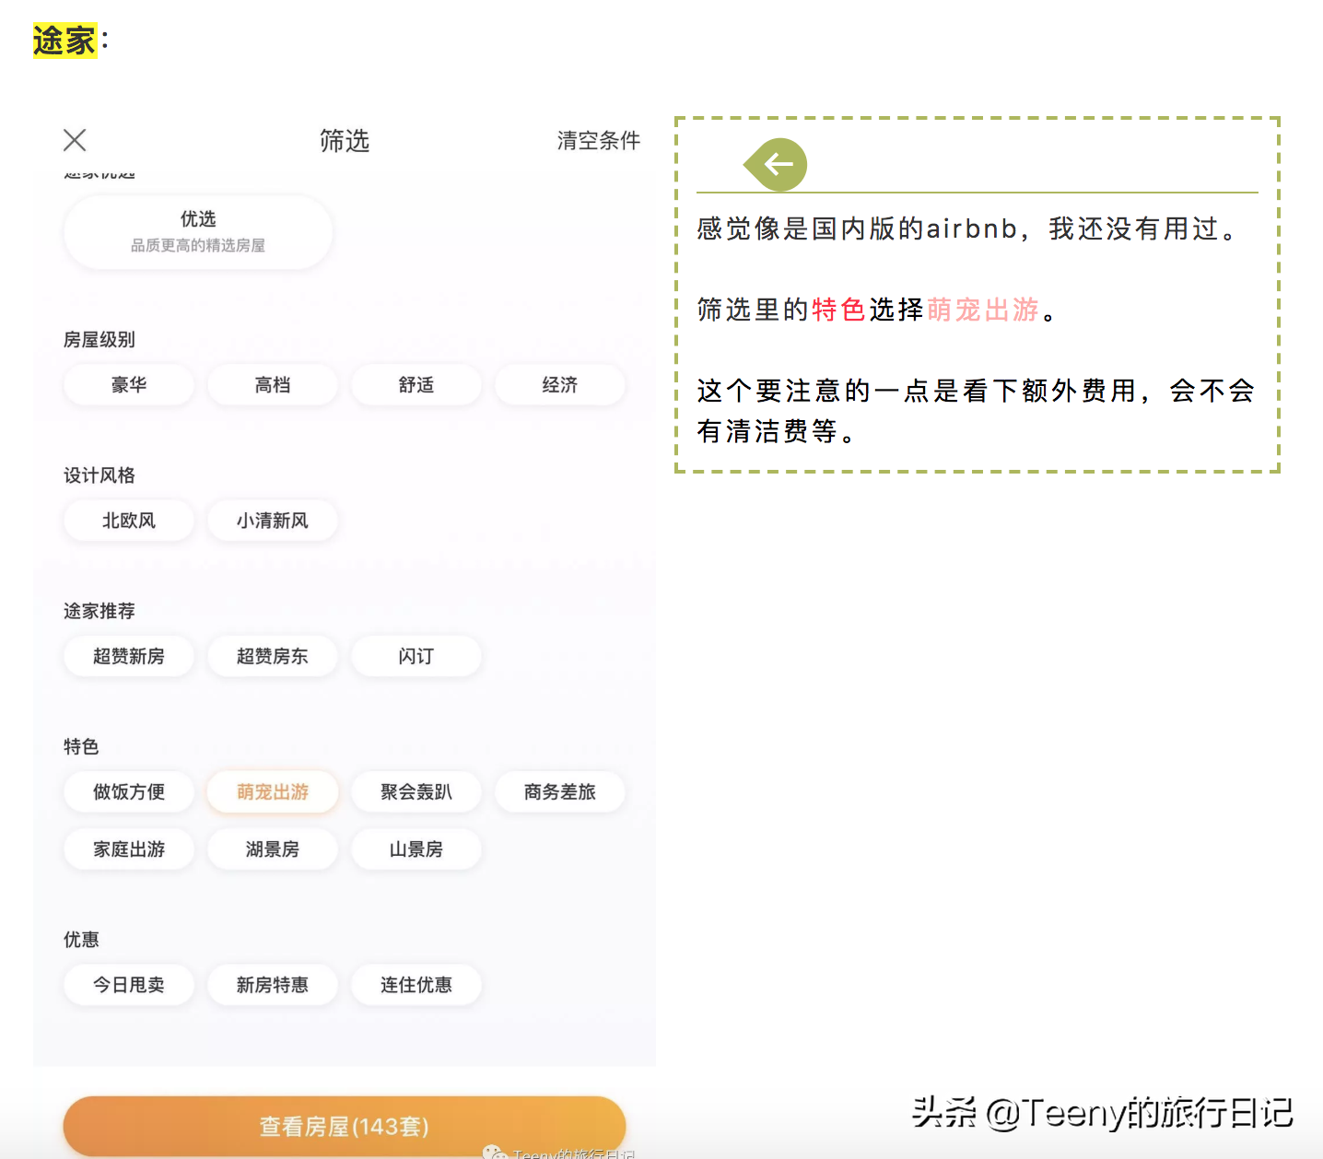Choose the 聚会轰趴 feature chip
Screen dimensions: 1323x1159
pyautogui.click(x=416, y=791)
